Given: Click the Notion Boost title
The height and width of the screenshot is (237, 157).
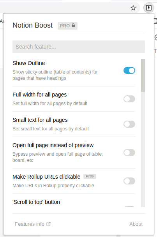Looking at the screenshot, I should 33,25.
